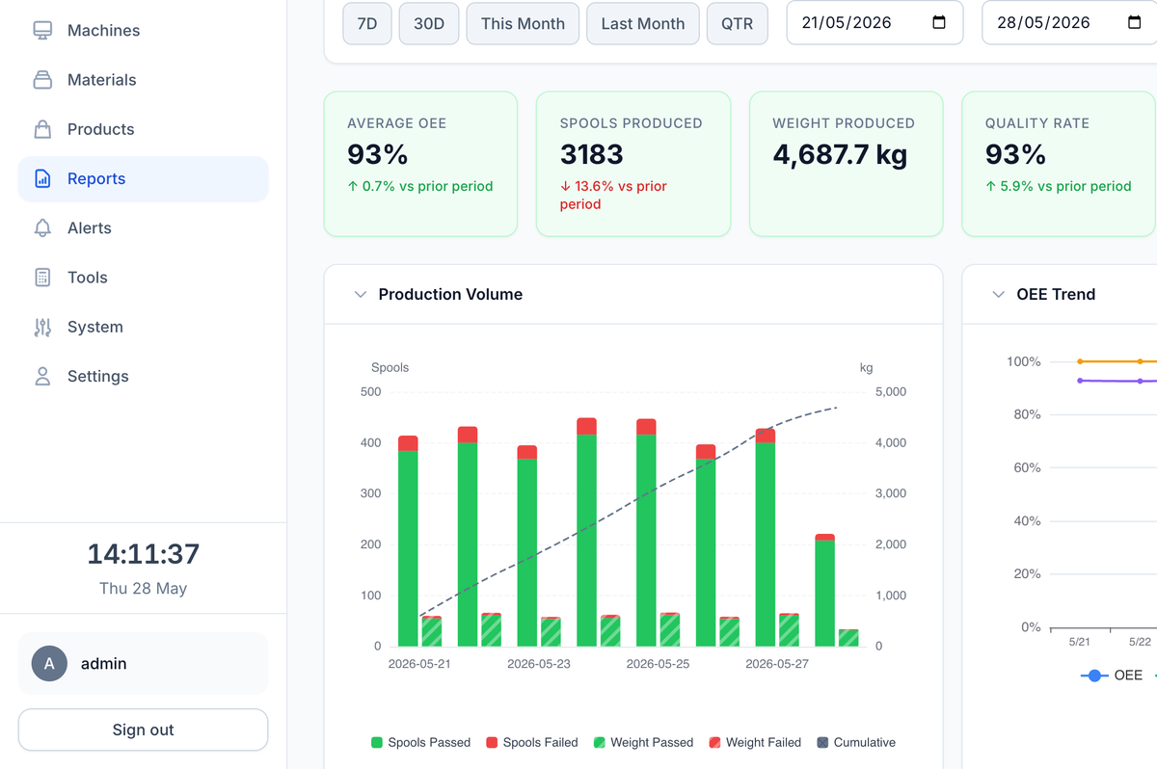
Task: Click the admin avatar circle
Action: (49, 663)
